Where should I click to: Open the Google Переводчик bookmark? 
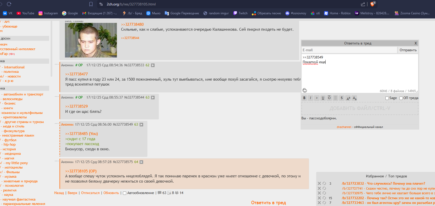182,13
